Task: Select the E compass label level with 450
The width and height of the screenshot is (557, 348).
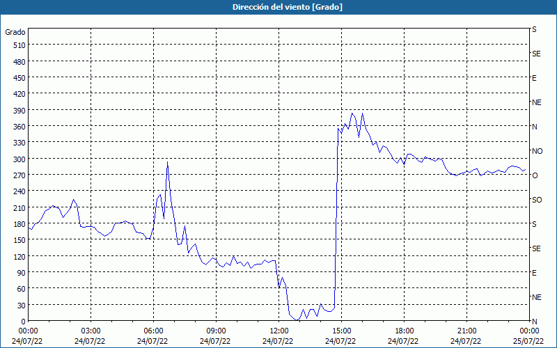Action: (534, 78)
